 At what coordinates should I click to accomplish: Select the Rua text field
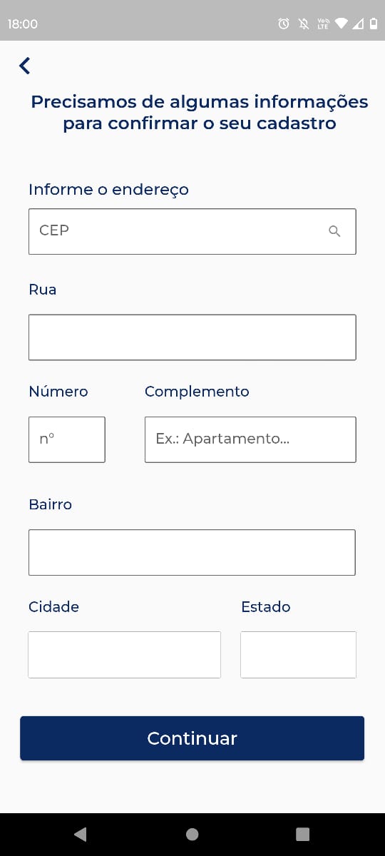click(192, 337)
